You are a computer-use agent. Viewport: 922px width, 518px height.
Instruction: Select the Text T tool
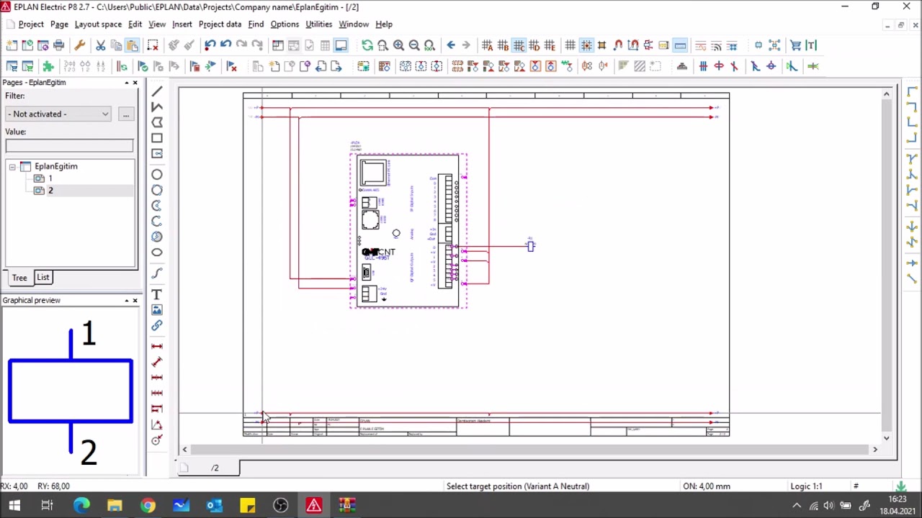pyautogui.click(x=157, y=294)
